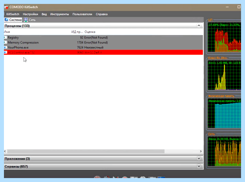Switch to the Система tab
The image size is (245, 182).
[x=13, y=20]
